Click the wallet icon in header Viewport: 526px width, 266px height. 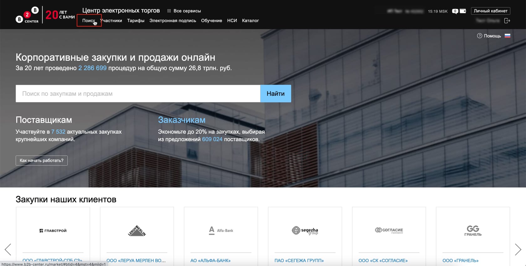click(x=463, y=11)
